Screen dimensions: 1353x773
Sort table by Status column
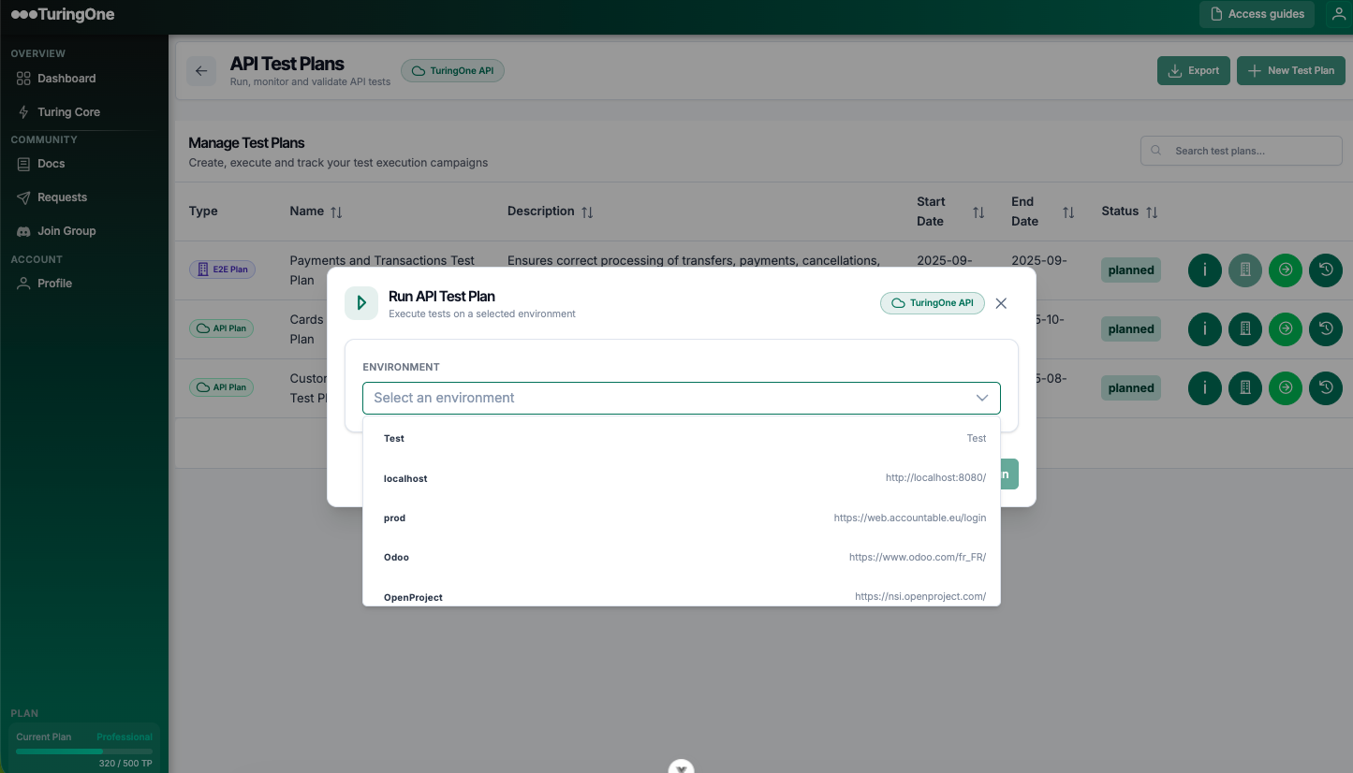pyautogui.click(x=1152, y=212)
